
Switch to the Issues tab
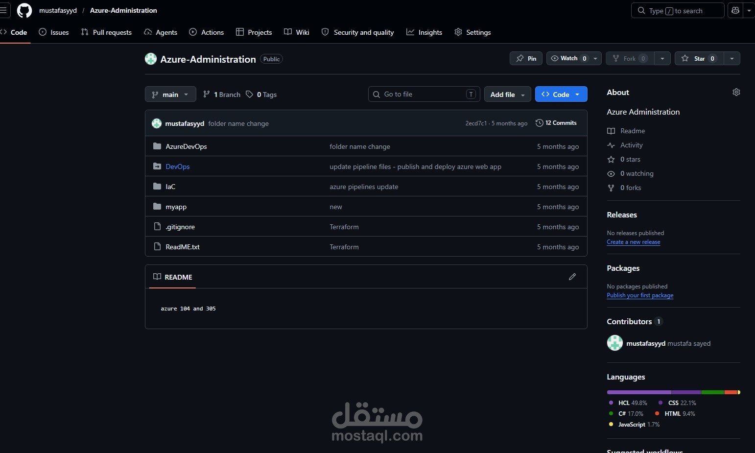(x=54, y=32)
